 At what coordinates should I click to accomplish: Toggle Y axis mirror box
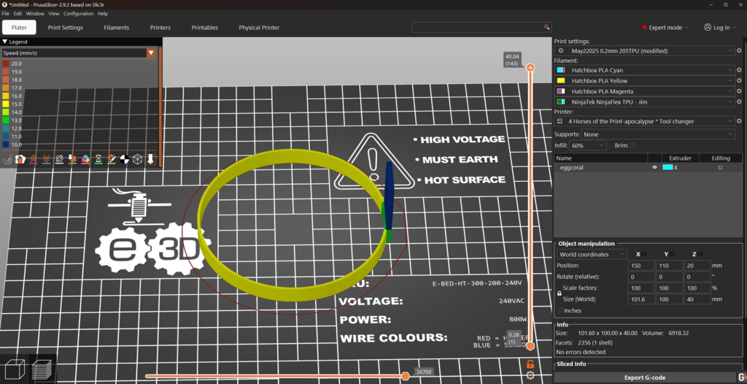(672, 254)
